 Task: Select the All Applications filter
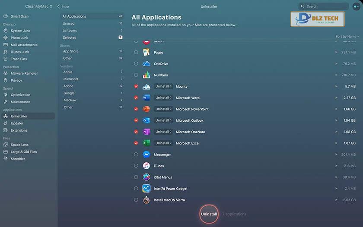pyautogui.click(x=92, y=16)
